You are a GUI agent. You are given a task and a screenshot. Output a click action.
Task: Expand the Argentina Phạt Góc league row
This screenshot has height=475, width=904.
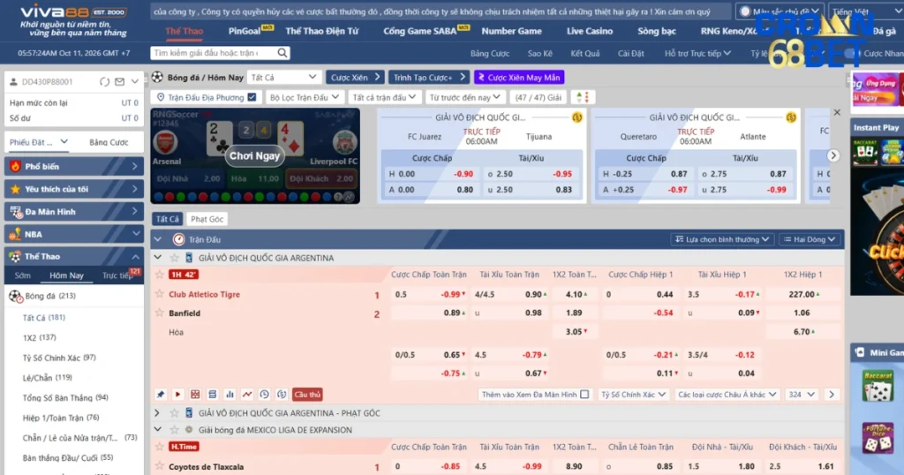[157, 413]
